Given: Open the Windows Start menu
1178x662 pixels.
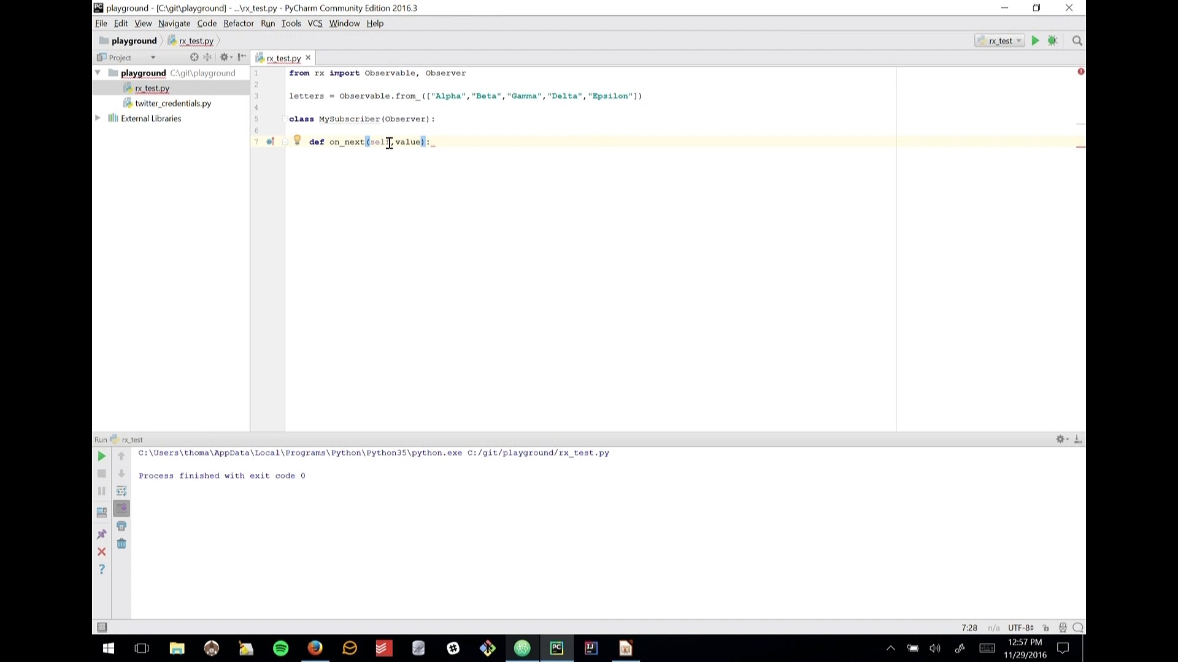Looking at the screenshot, I should point(109,649).
